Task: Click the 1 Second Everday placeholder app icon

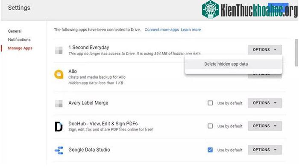Action: coord(59,50)
